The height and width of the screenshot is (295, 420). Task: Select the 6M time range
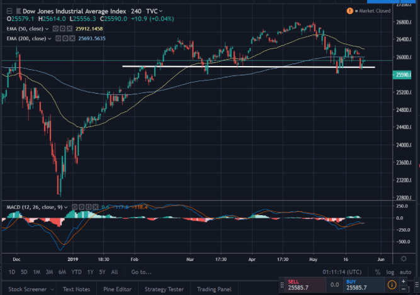[62, 272]
